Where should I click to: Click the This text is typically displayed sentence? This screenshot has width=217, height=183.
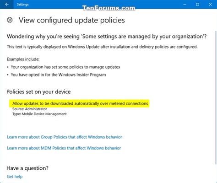[x=102, y=47]
